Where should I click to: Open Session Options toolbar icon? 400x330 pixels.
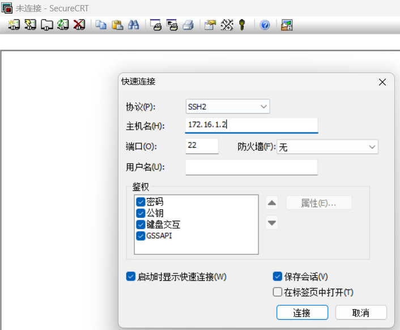pos(210,25)
